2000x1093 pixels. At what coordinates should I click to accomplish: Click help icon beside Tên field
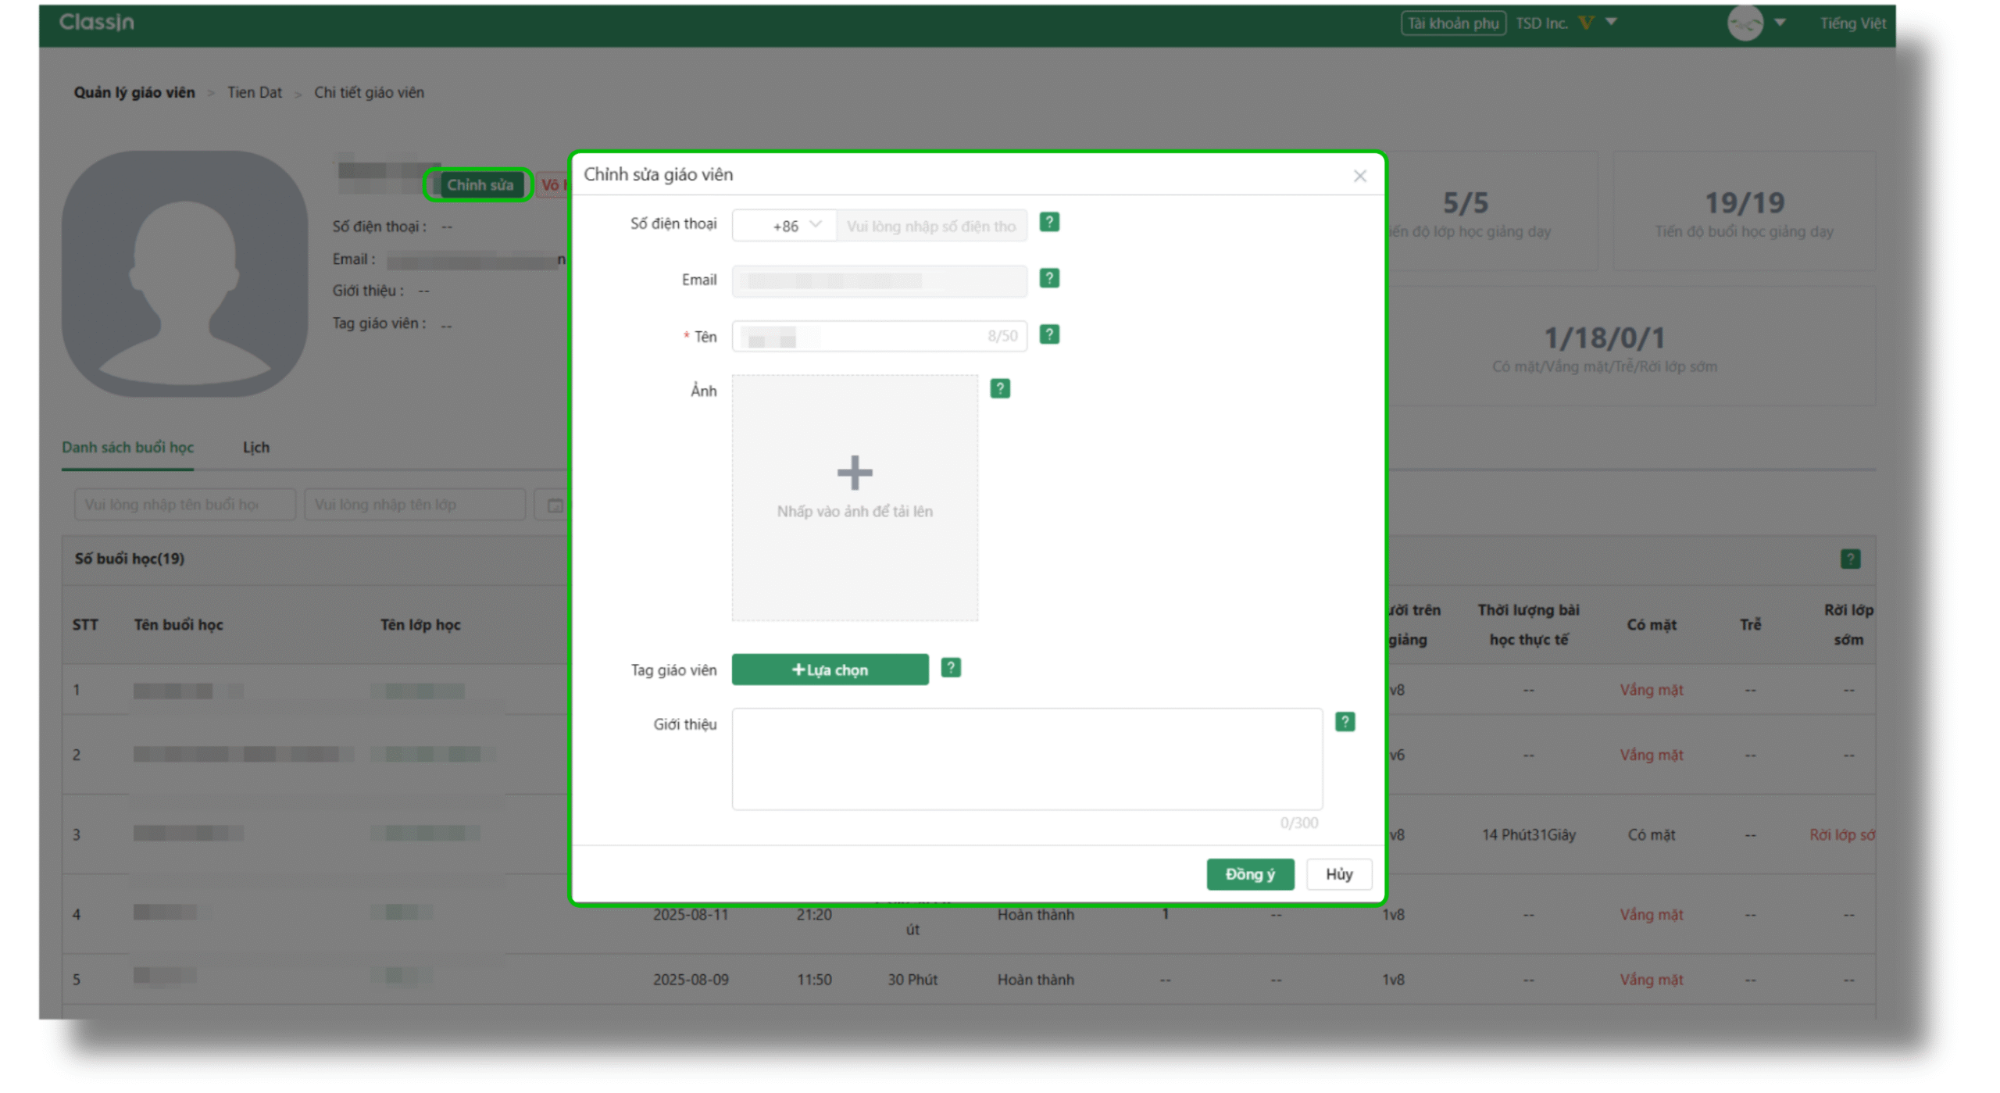(1048, 334)
